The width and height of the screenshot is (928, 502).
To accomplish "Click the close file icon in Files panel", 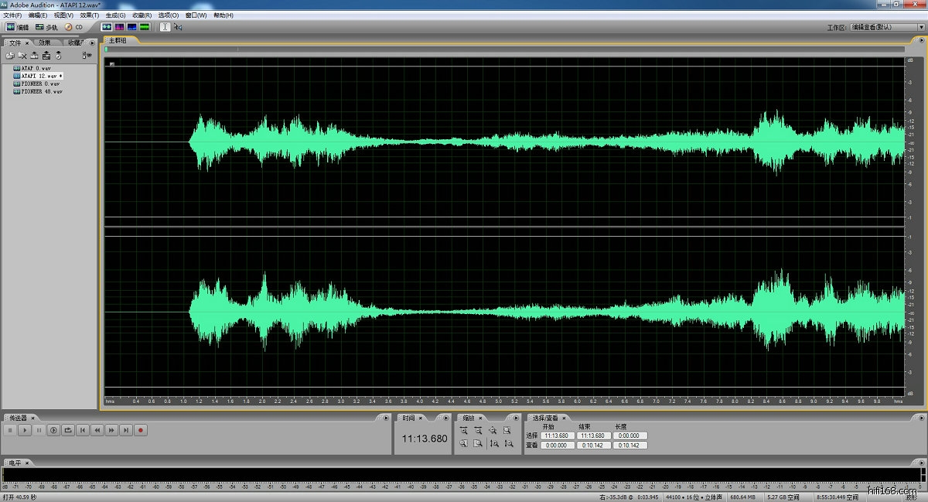I will [x=22, y=56].
